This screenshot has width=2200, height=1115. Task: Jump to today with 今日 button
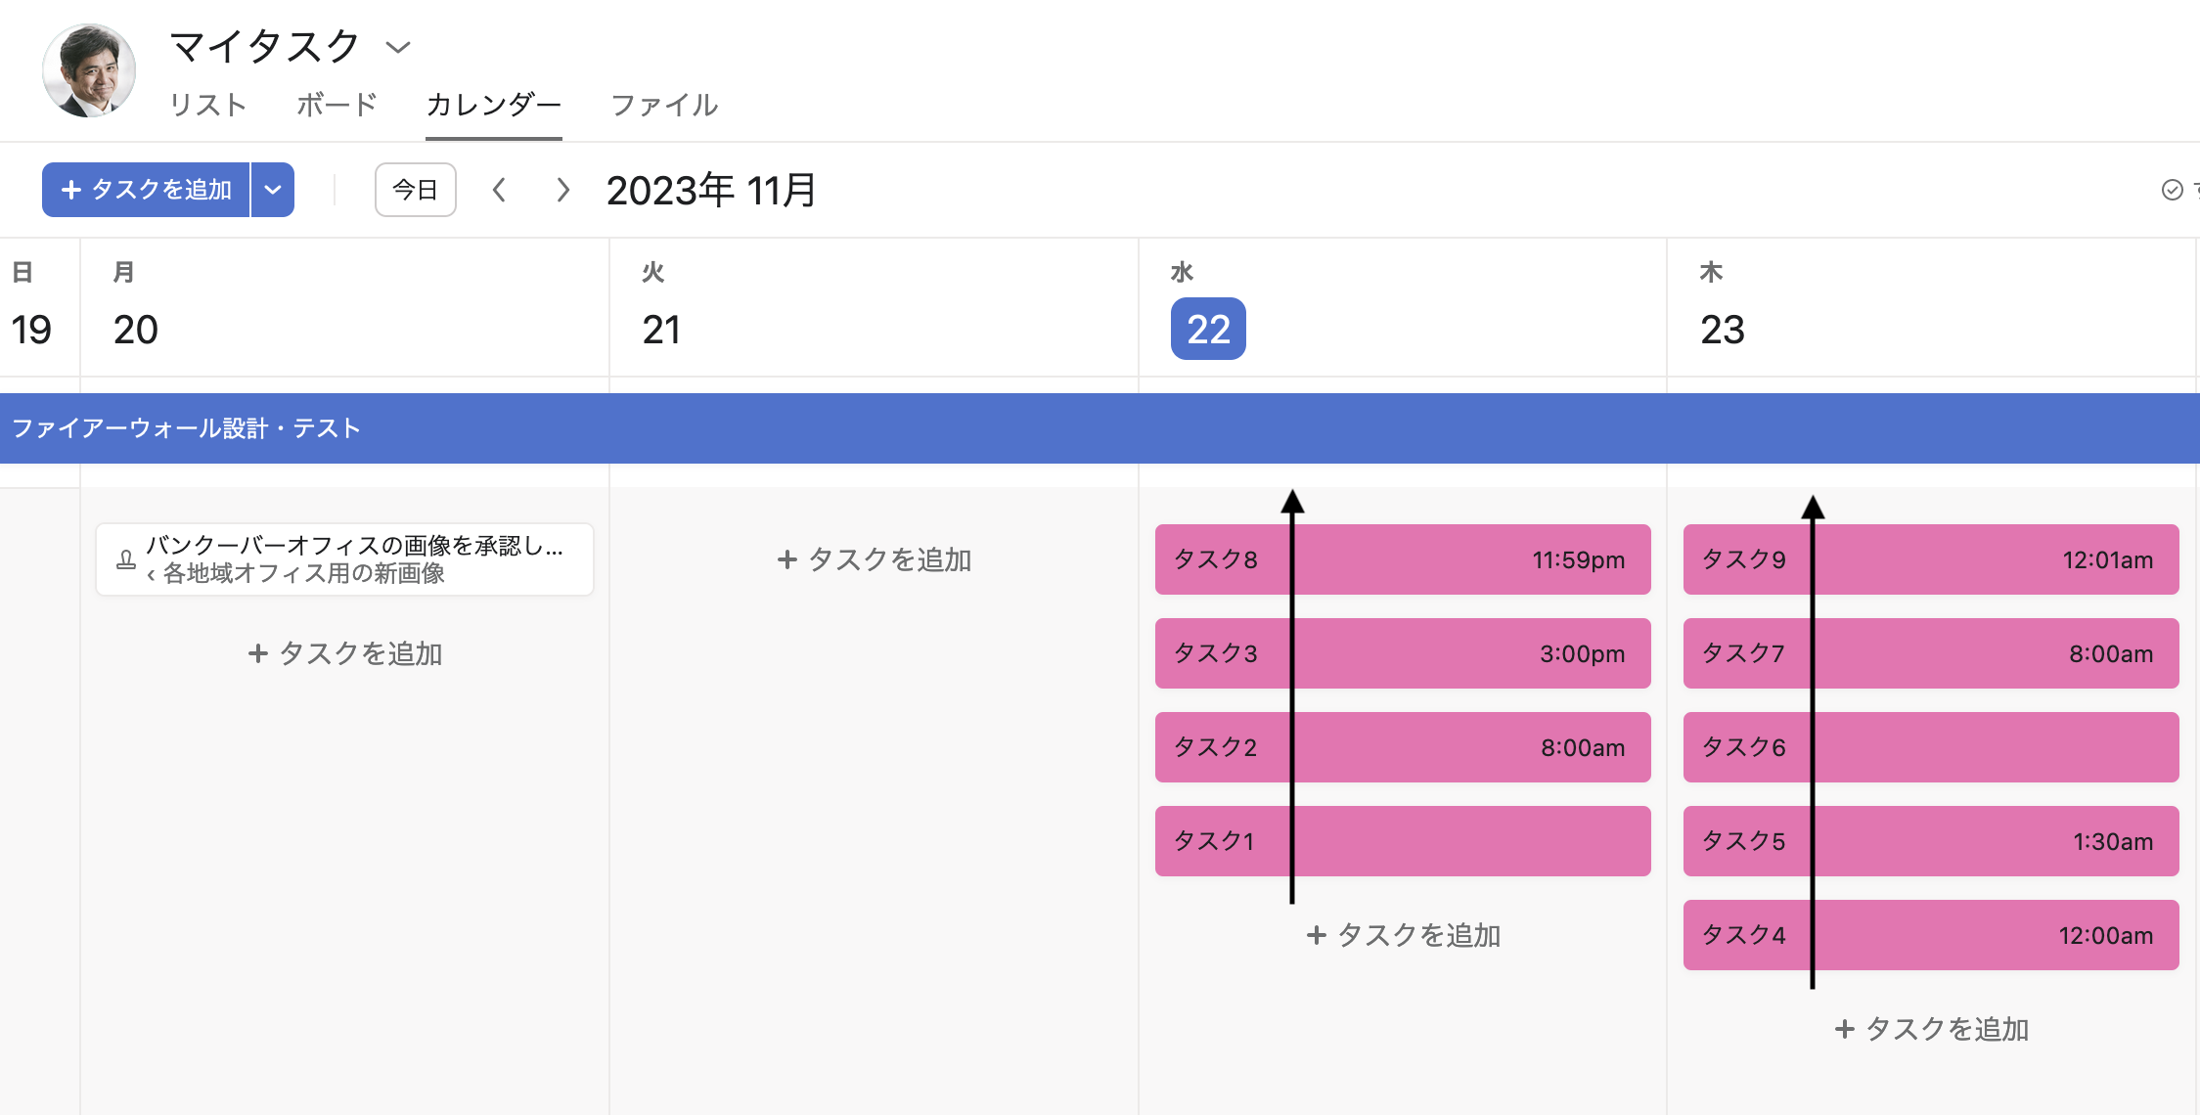pyautogui.click(x=415, y=190)
